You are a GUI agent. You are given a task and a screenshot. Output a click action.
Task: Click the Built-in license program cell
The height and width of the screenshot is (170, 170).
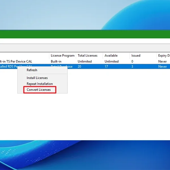pyautogui.click(x=56, y=61)
